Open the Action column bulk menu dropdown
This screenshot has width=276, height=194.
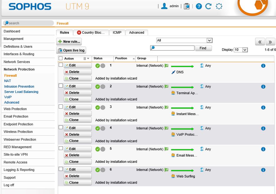pos(86,59)
